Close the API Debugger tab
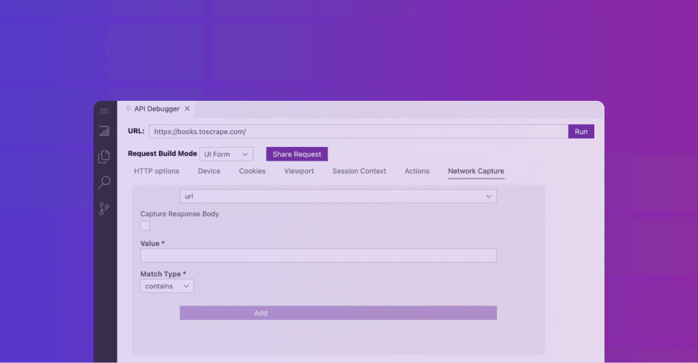The height and width of the screenshot is (363, 698). click(x=187, y=109)
